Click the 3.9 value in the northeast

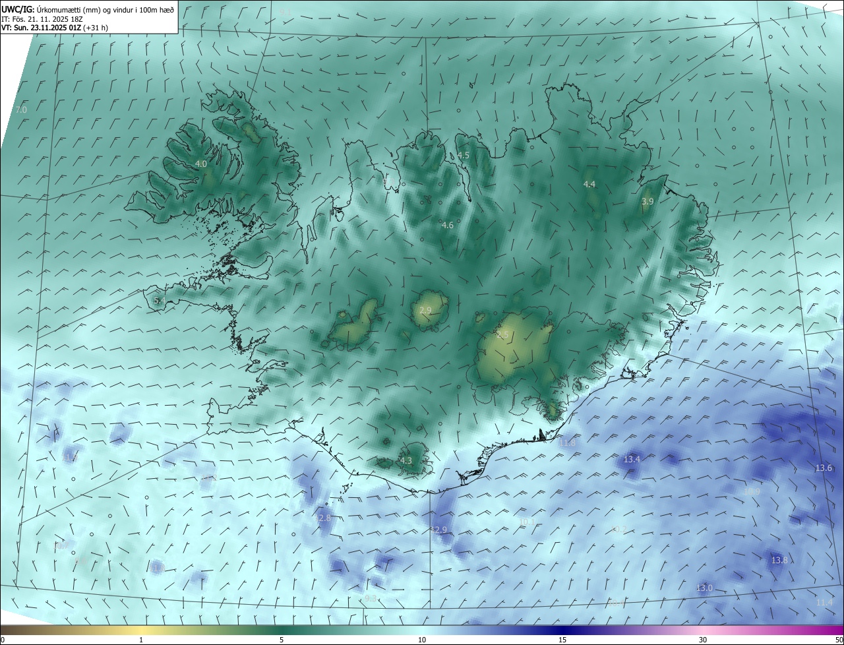648,201
